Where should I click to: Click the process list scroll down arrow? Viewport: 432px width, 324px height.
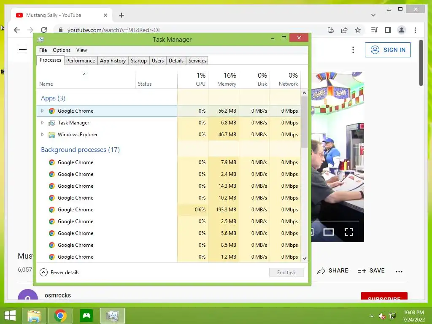(304, 259)
